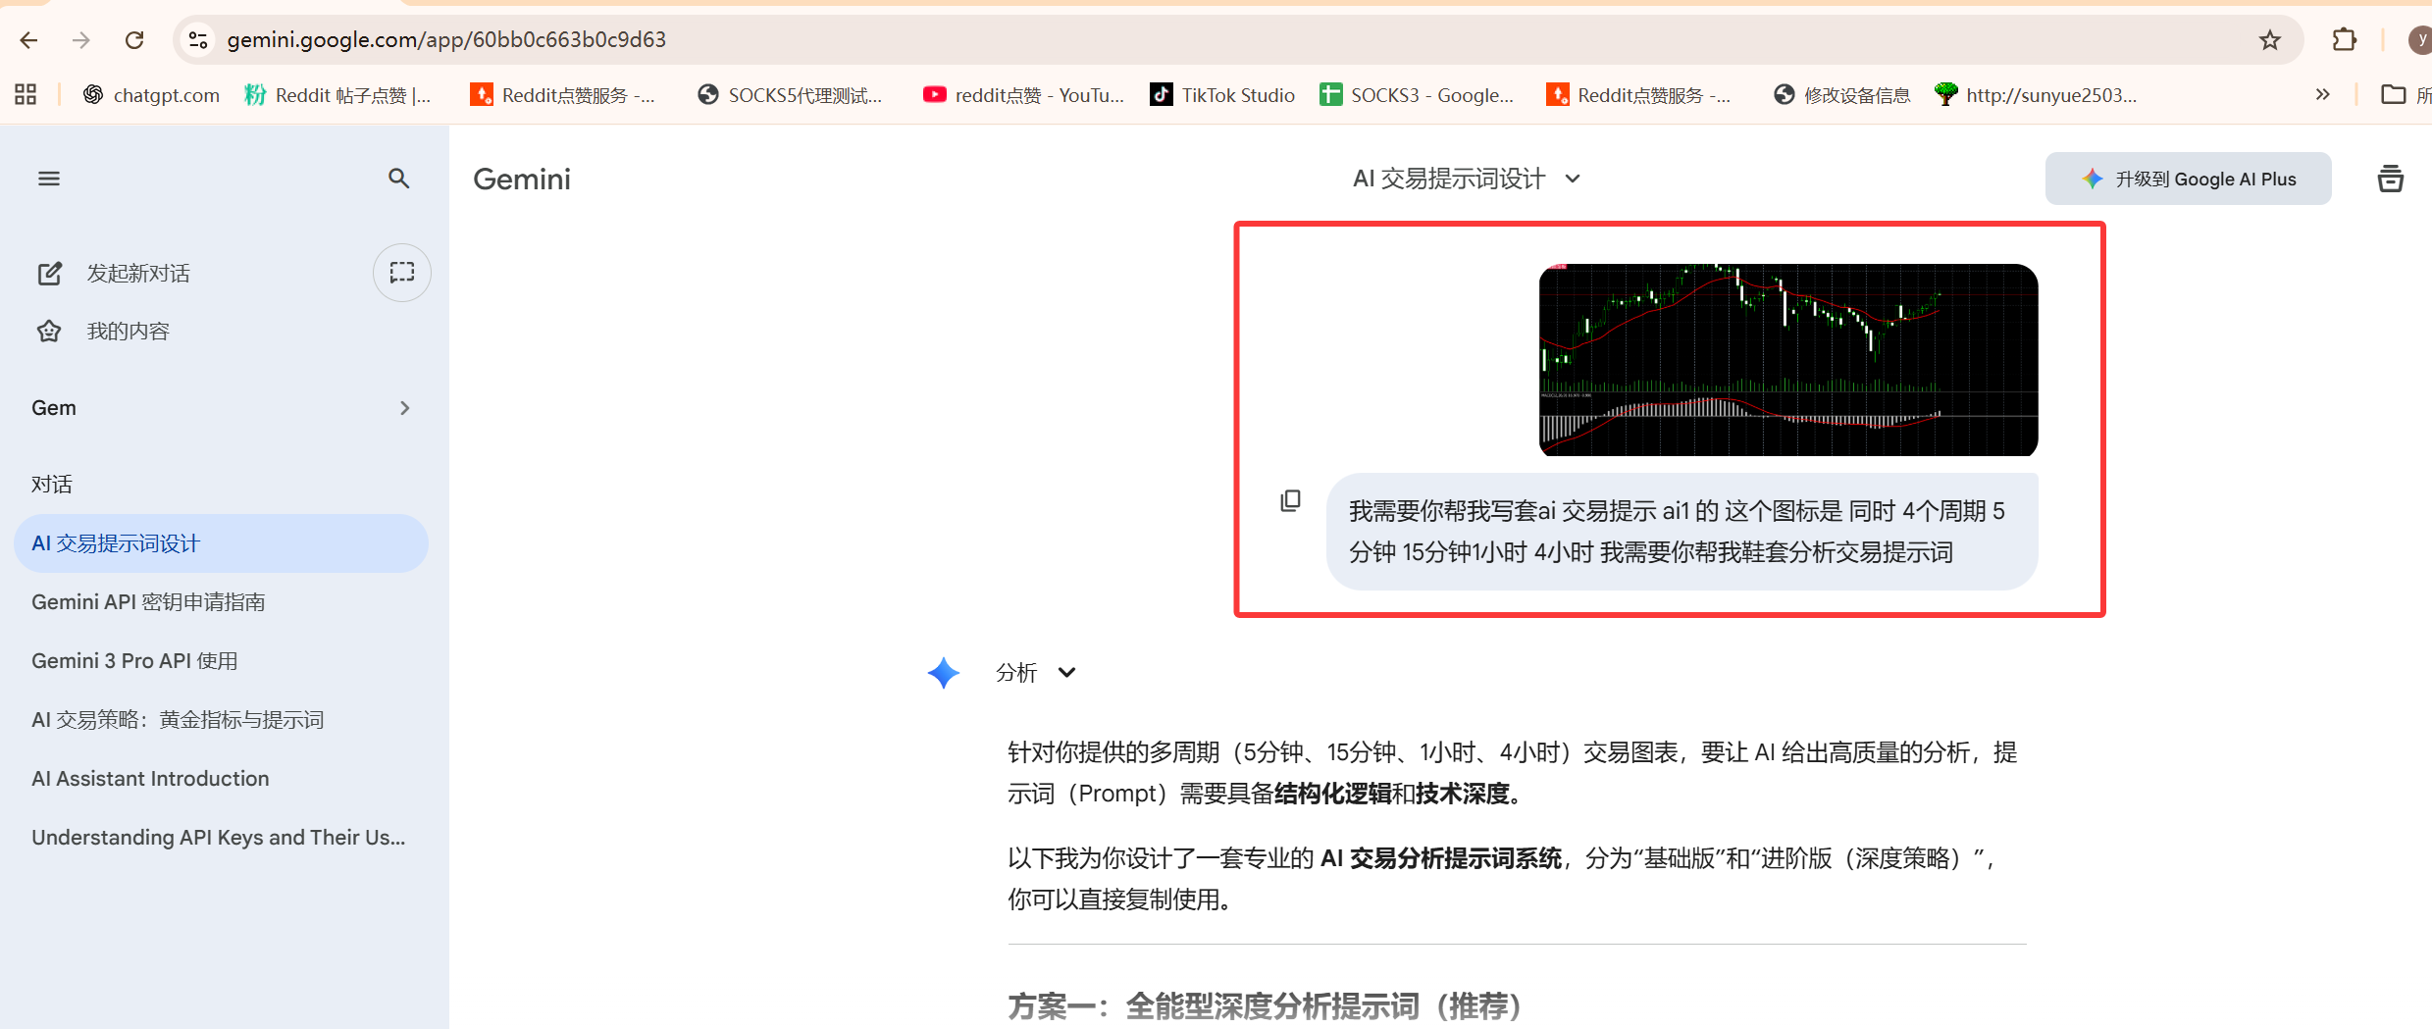Click 升级到 Google AI Plus button

(2188, 179)
